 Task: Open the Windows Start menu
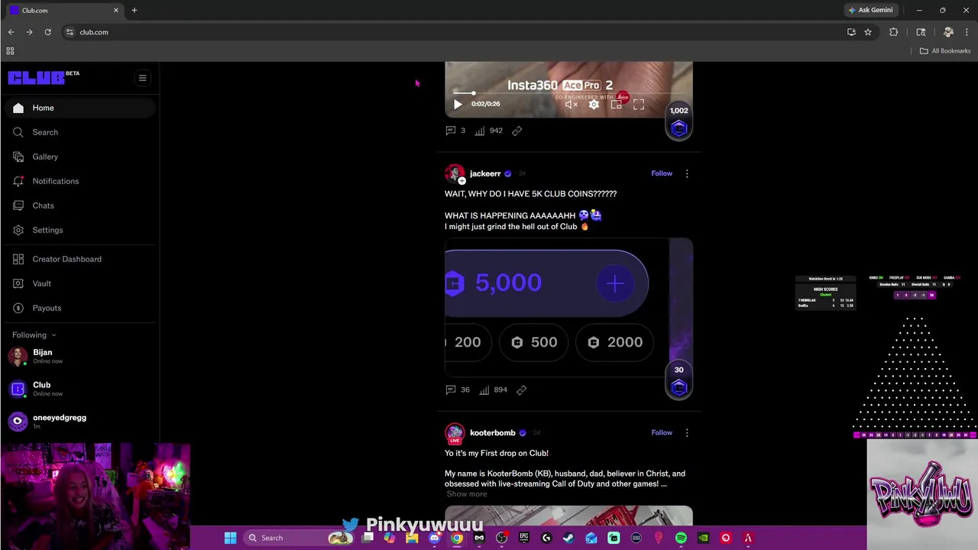230,538
